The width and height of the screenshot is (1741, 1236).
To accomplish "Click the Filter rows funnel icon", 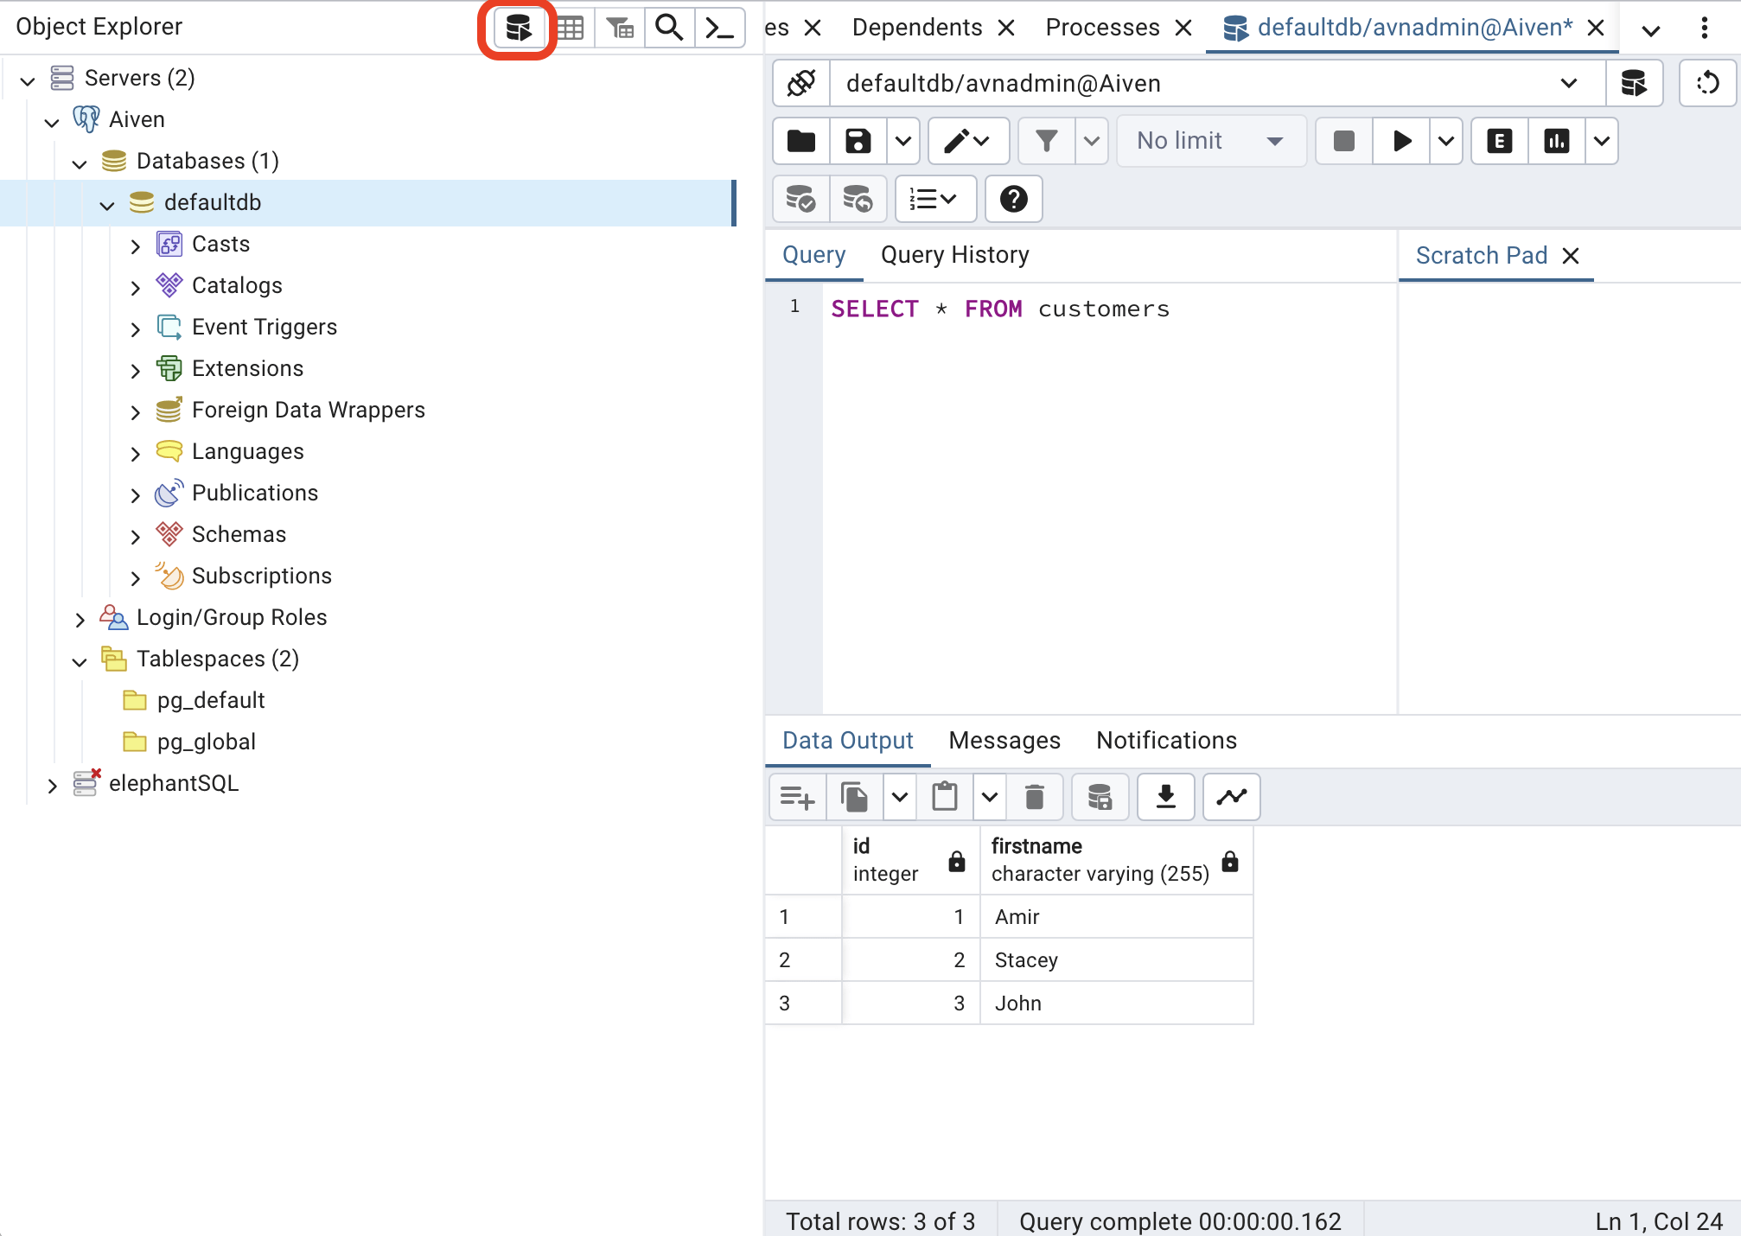I will tap(1046, 141).
